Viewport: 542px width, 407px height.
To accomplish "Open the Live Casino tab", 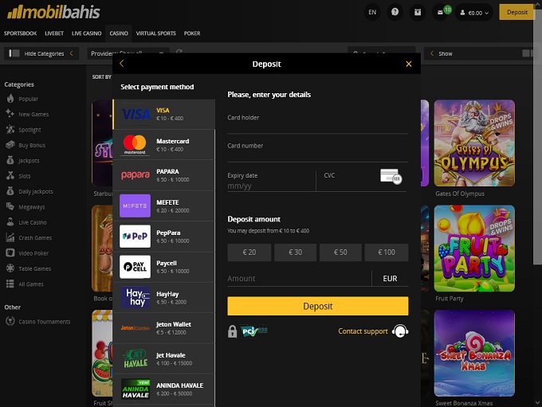I will tap(86, 33).
